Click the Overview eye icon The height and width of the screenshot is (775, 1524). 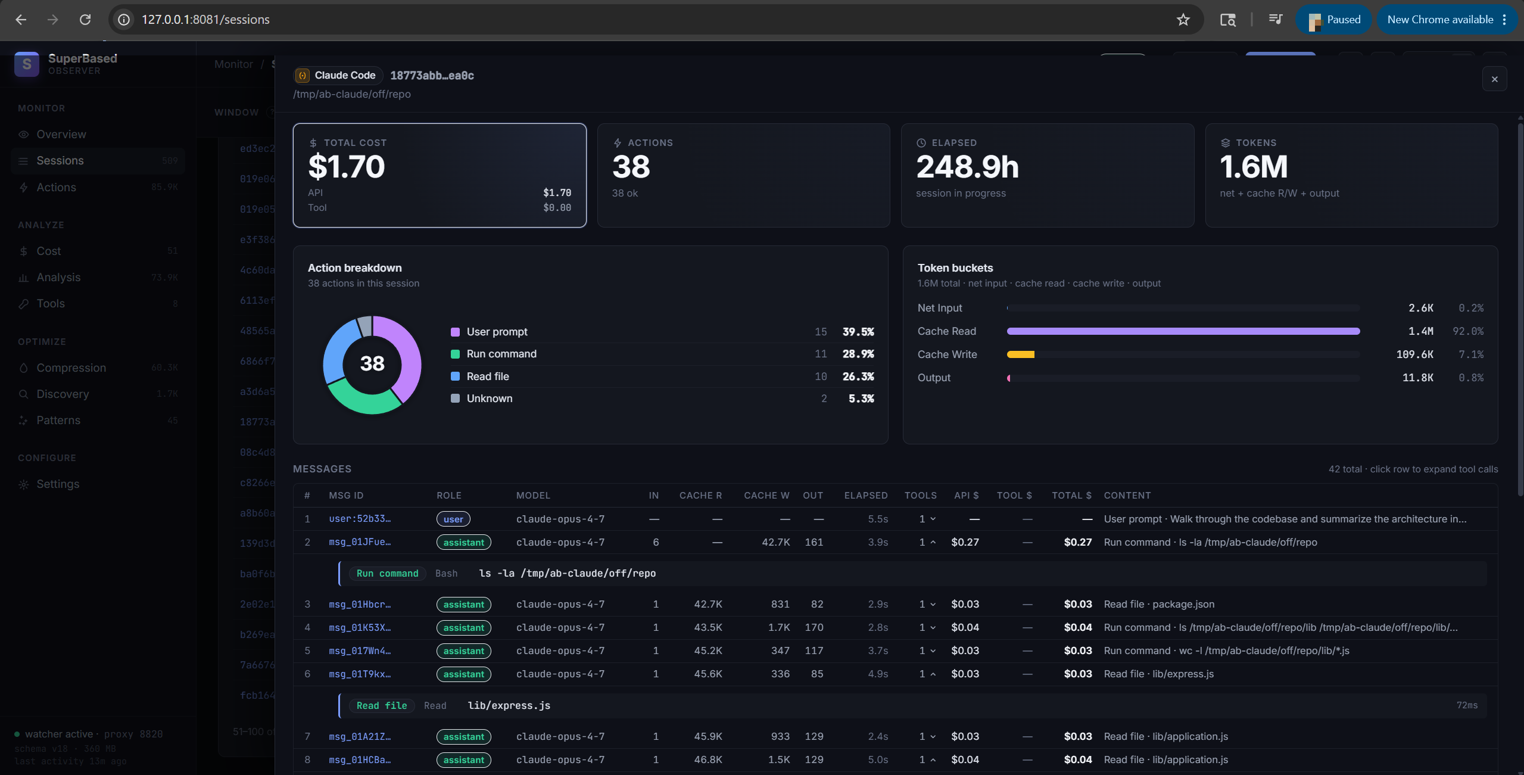pos(24,135)
